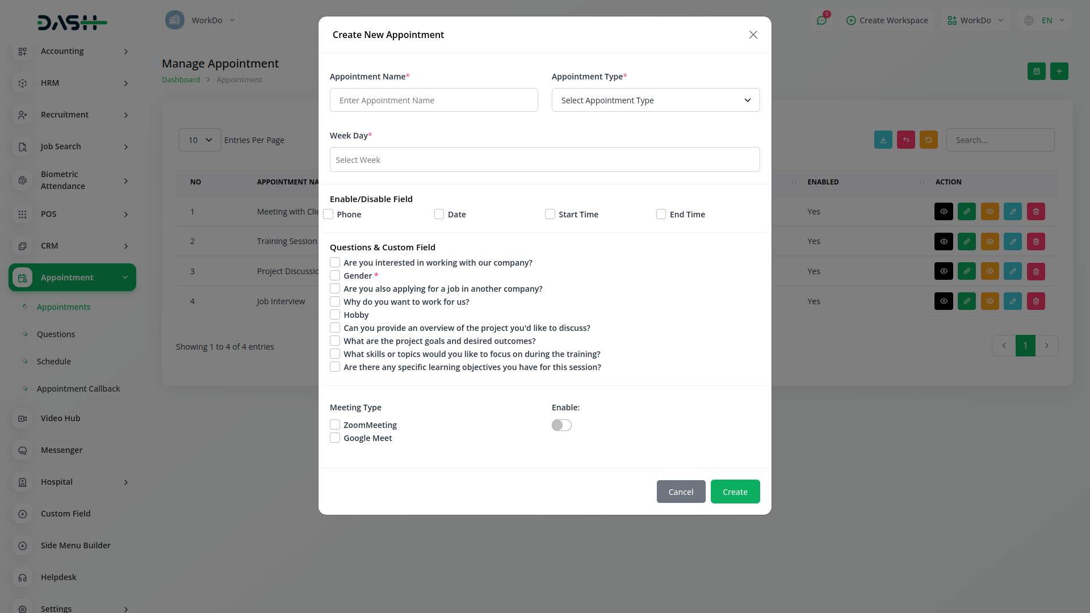Delete the Job Interview row with trash icon
The width and height of the screenshot is (1090, 613).
1035,301
